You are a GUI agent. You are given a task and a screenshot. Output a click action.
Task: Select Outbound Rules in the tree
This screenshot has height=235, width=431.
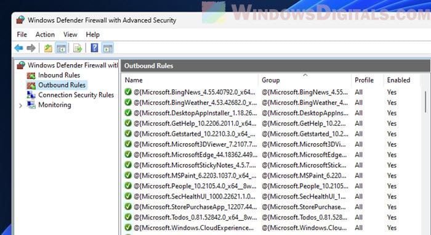(x=62, y=85)
